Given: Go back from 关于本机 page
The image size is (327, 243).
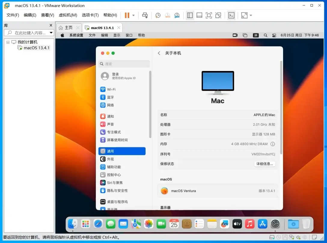Looking at the screenshot, I should (159, 53).
